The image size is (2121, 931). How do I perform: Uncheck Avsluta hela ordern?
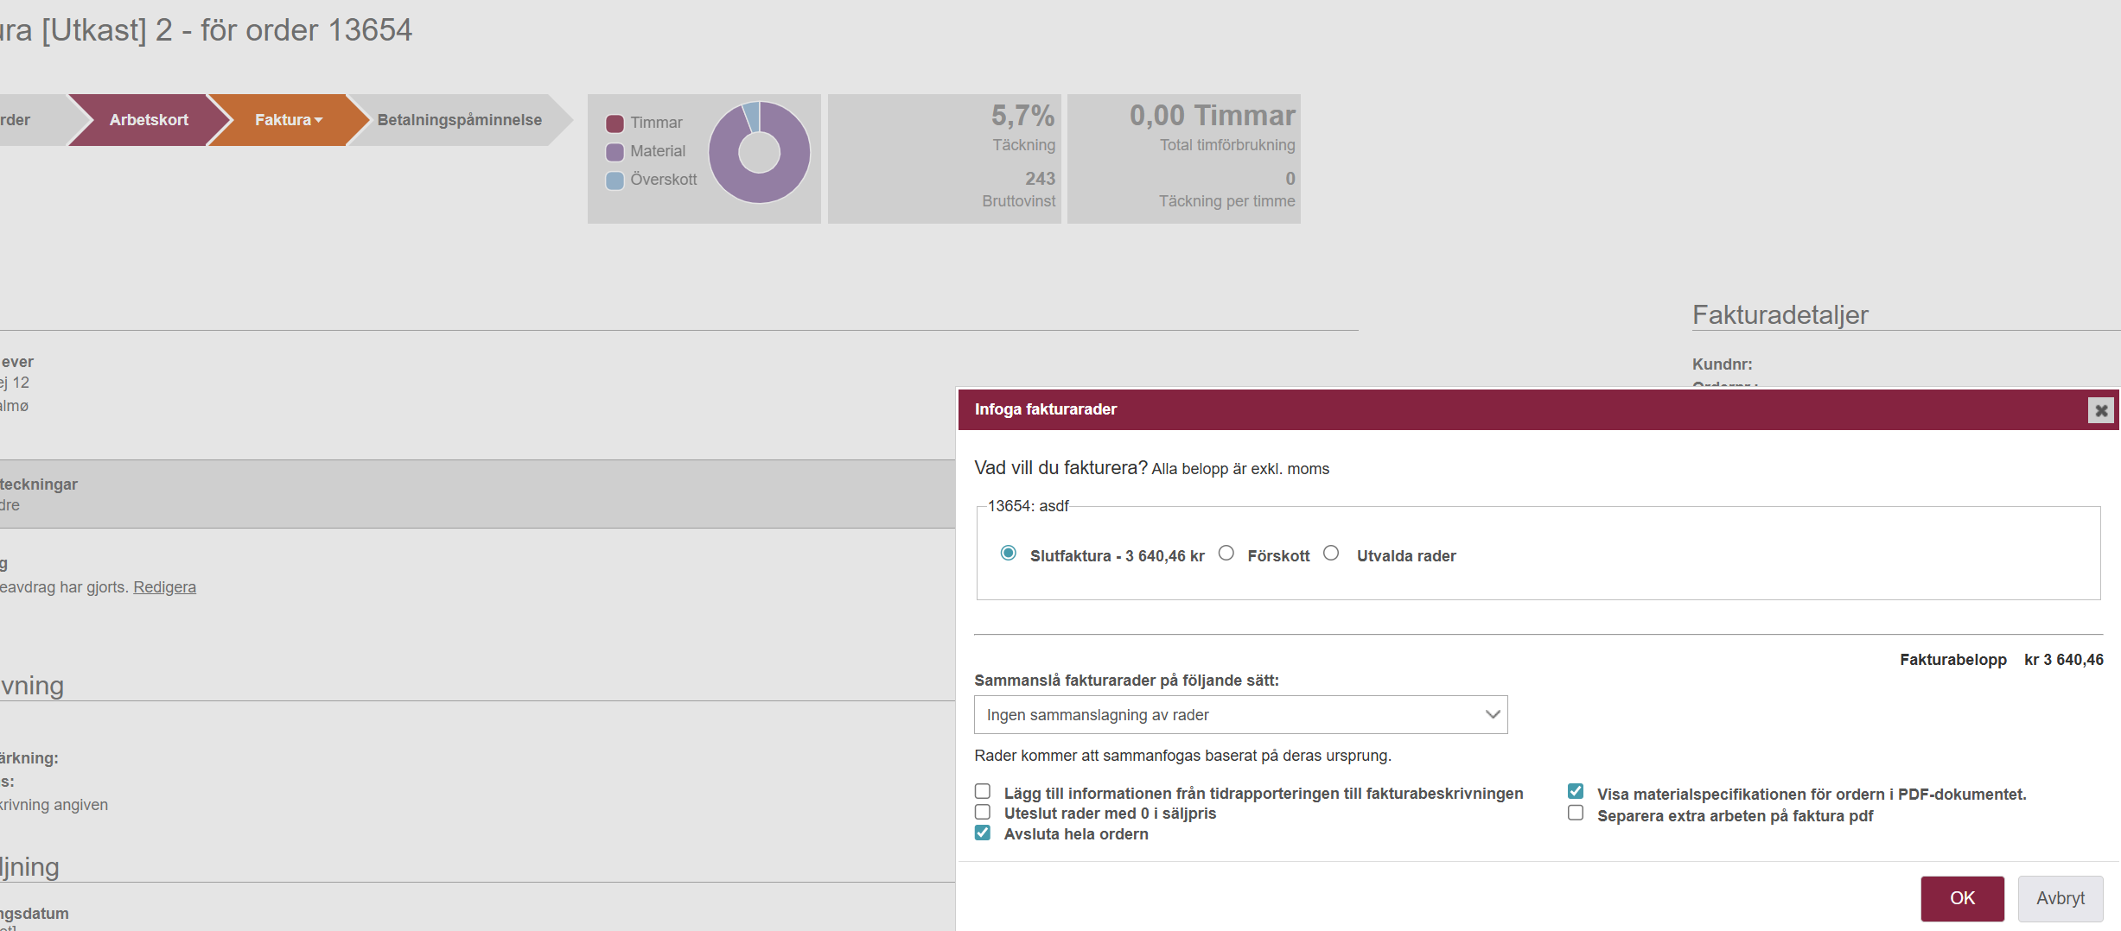pyautogui.click(x=983, y=833)
